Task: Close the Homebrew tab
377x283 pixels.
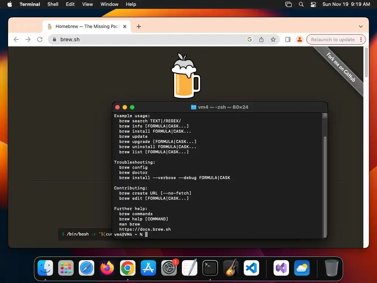Action: point(125,27)
